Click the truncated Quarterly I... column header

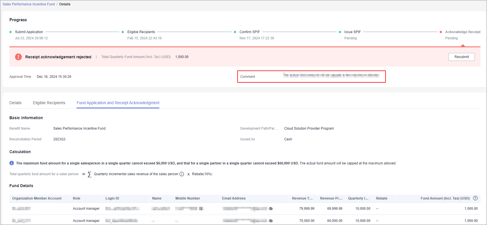click(x=358, y=198)
